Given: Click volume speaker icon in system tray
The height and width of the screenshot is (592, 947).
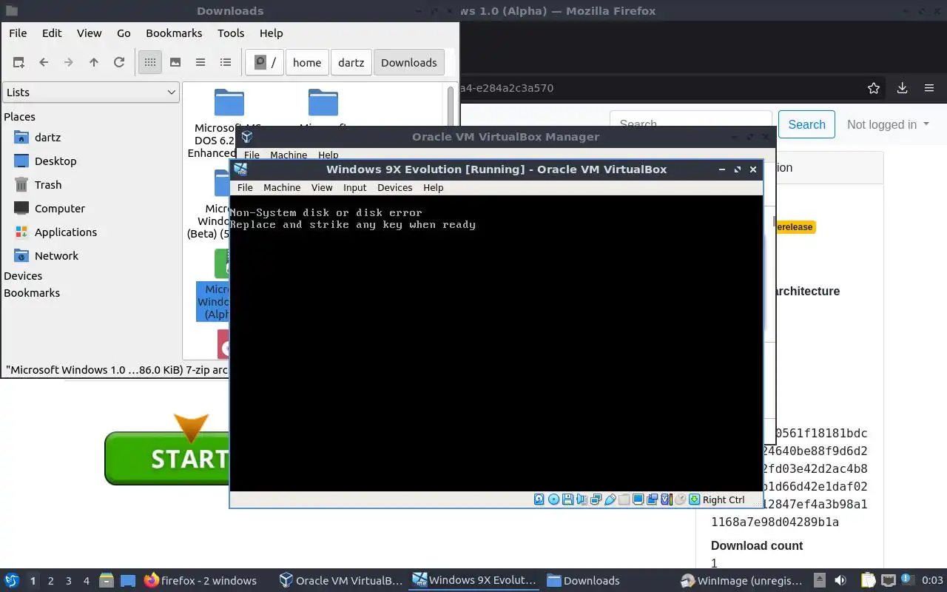Looking at the screenshot, I should pyautogui.click(x=840, y=581).
